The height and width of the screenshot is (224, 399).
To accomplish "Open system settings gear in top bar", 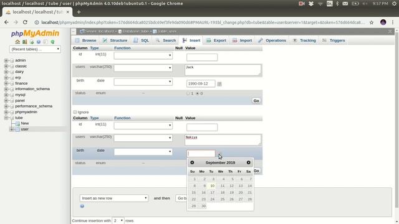I will [x=394, y=4].
